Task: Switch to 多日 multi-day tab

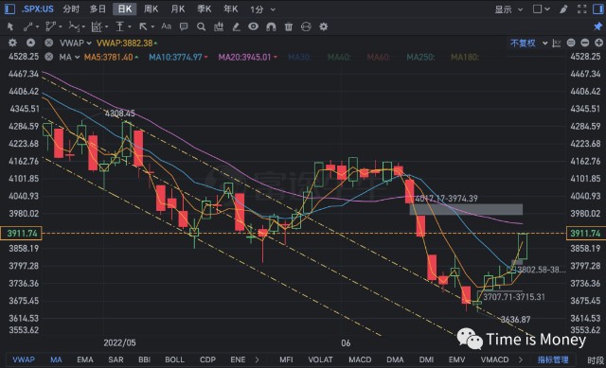Action: pos(98,9)
